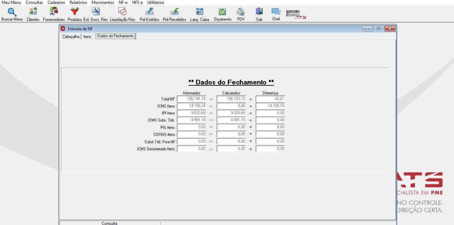Image resolution: width=454 pixels, height=225 pixels.
Task: Open the Clientes toolbar icon
Action: 33,14
